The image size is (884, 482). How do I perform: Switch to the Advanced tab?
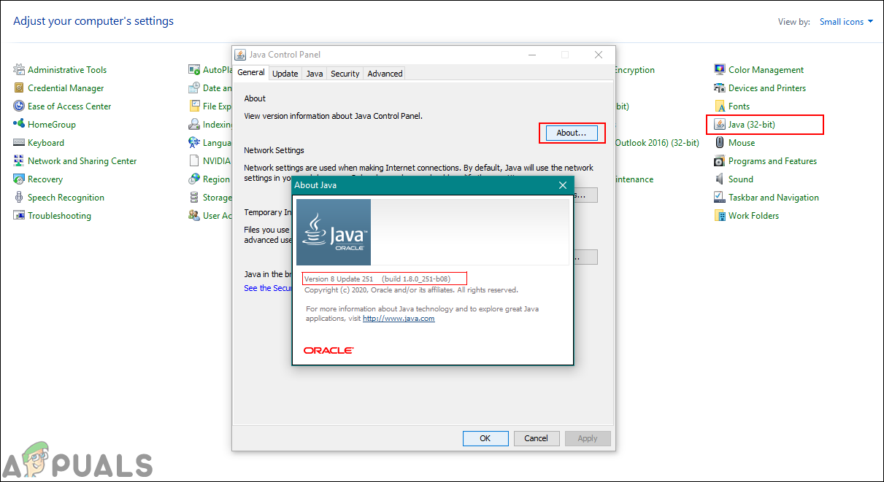tap(385, 74)
